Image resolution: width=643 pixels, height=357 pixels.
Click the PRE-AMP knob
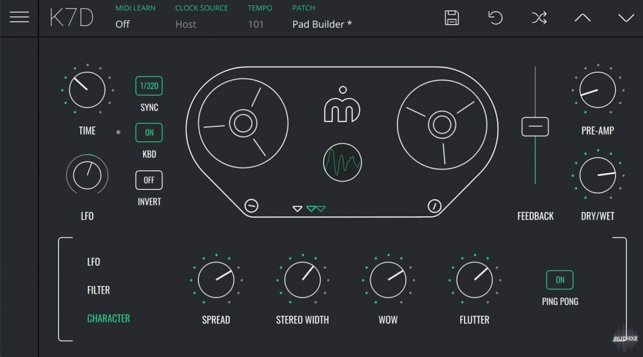[597, 90]
